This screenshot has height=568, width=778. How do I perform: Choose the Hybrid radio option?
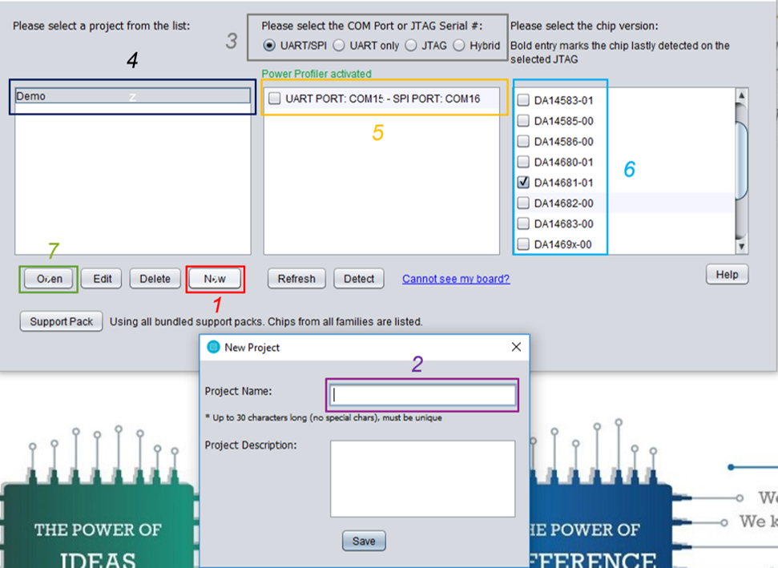(459, 46)
